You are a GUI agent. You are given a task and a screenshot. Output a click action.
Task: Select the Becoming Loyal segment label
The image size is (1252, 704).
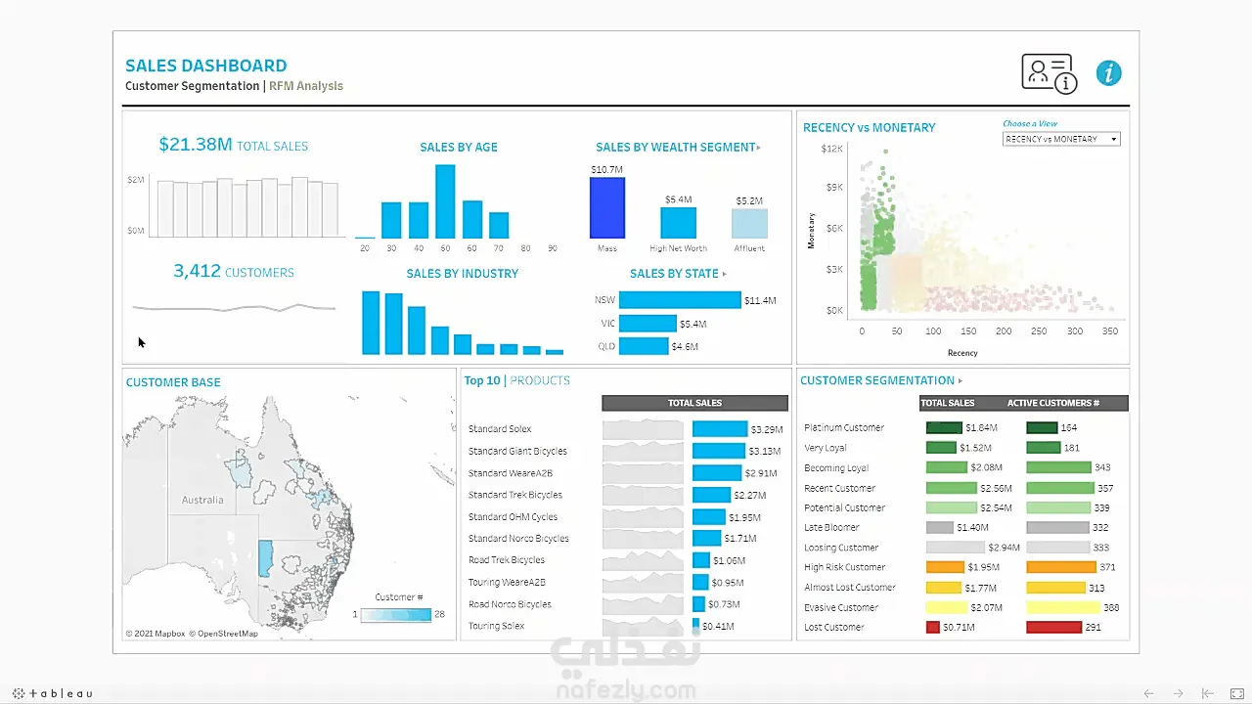click(836, 467)
